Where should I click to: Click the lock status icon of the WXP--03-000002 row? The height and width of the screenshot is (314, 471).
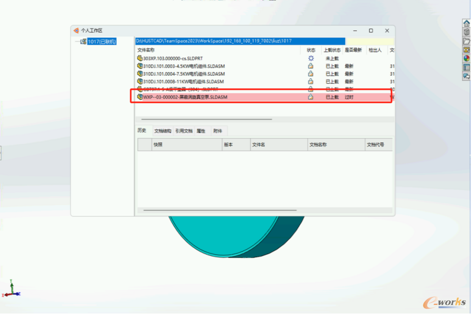coord(311,97)
